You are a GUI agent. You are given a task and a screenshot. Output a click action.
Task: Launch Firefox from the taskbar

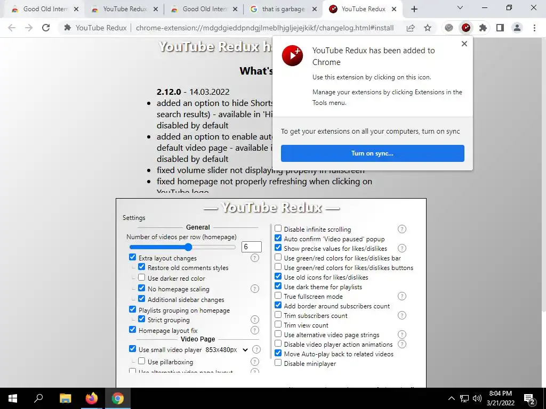[92, 398]
